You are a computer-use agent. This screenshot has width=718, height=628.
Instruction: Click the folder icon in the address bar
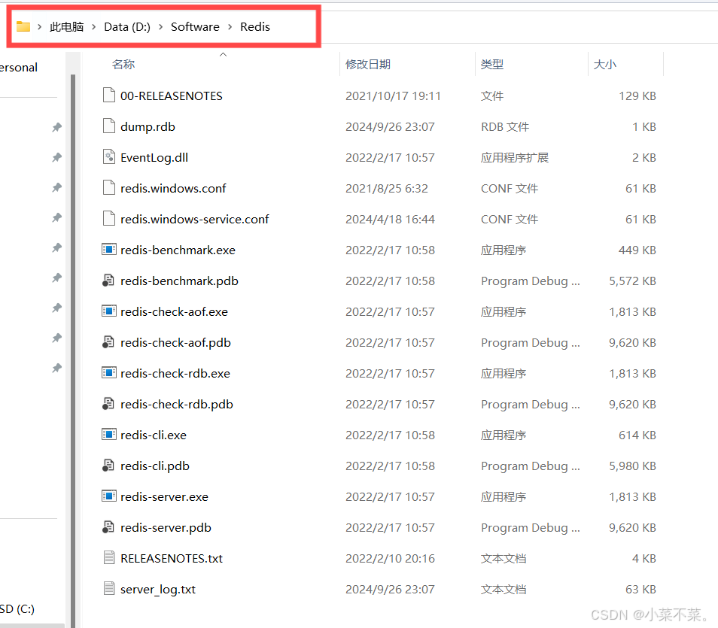coord(23,26)
